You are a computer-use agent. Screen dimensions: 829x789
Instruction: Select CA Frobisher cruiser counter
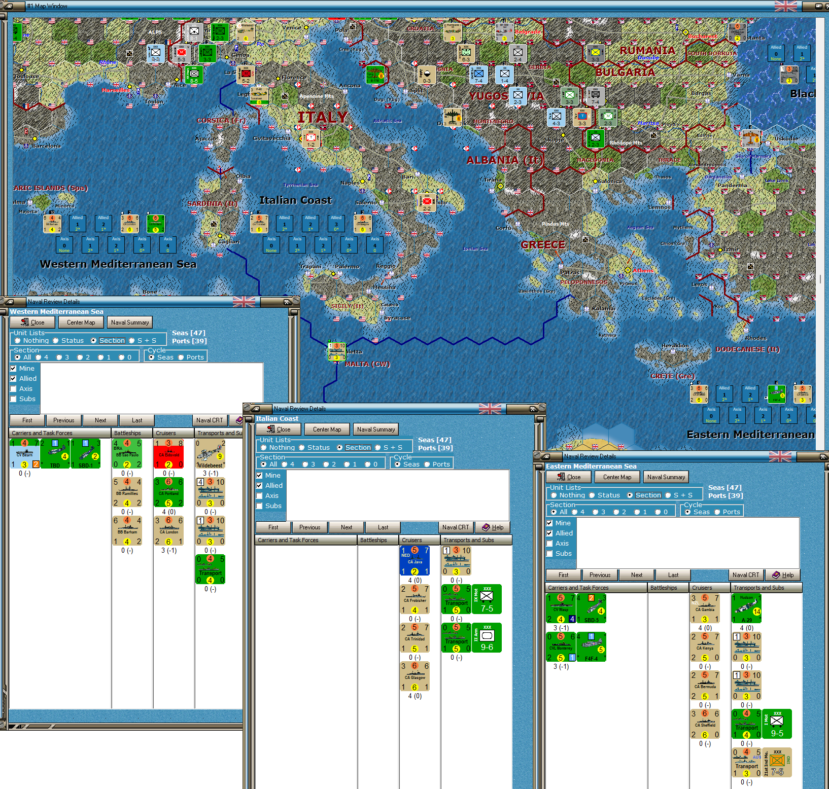click(x=415, y=599)
